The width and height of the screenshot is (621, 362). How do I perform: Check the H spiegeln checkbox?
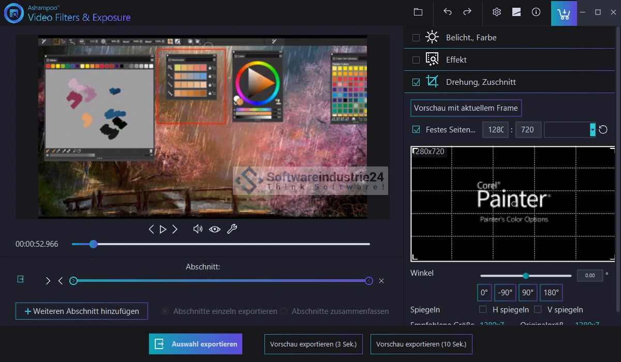pyautogui.click(x=483, y=310)
